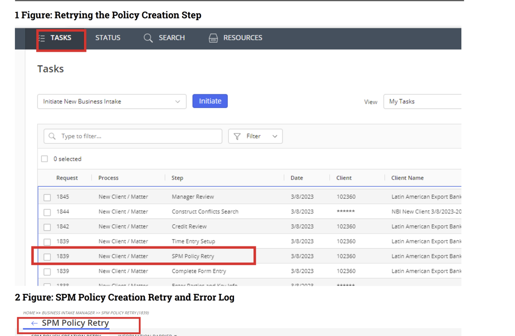Click the Search magnifier icon in navigation bar
Screen dimensions: 515x336
148,38
